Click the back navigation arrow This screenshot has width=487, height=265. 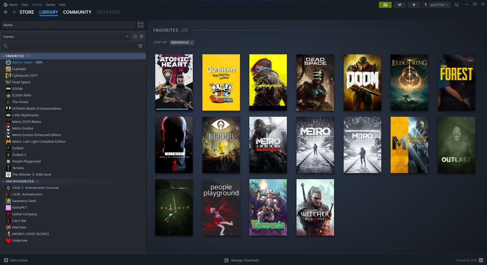click(x=6, y=12)
